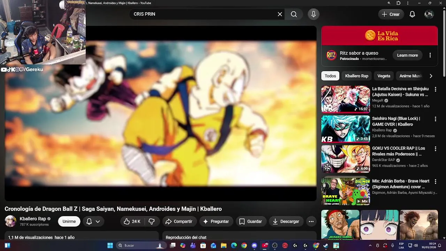The height and width of the screenshot is (251, 446).
Task: Click the Kballero Rap channel avatar
Action: (10, 221)
